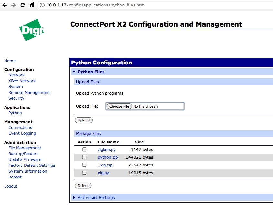
Task: Reload the page with the refresh icon
Action: pyautogui.click(x=23, y=5)
